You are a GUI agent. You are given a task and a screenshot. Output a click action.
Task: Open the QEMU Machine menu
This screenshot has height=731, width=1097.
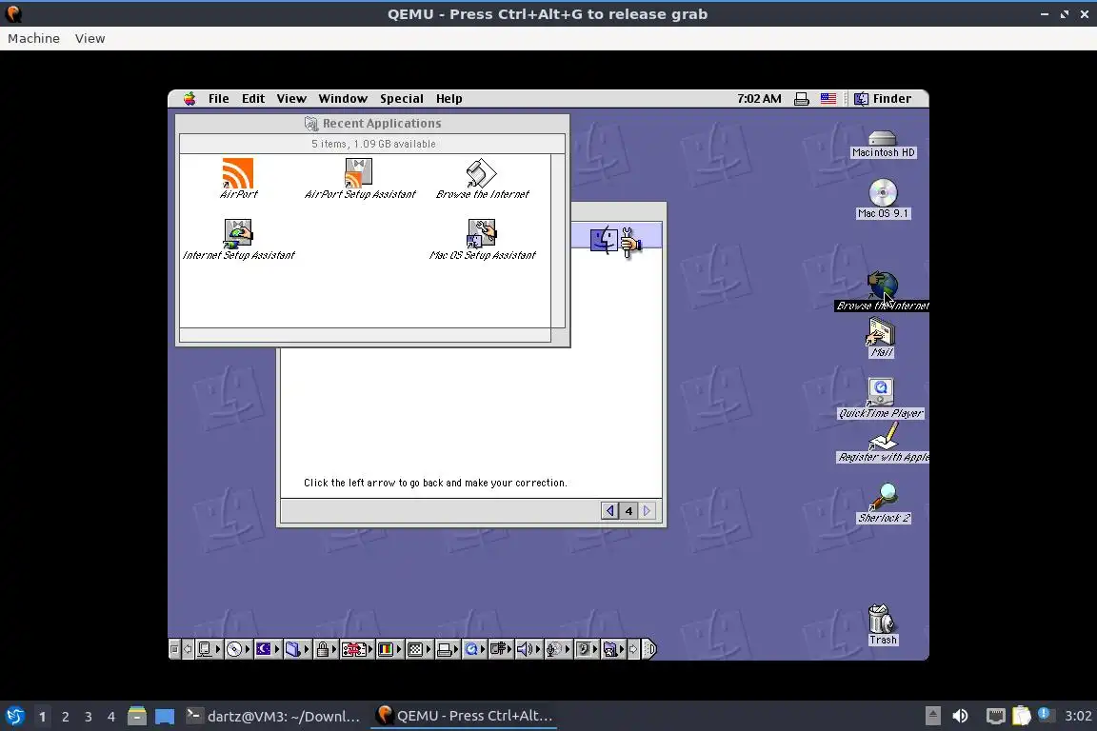33,38
